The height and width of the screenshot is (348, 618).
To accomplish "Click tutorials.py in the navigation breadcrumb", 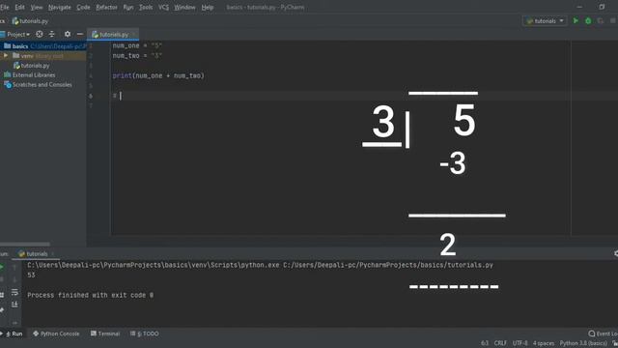I will click(x=30, y=21).
